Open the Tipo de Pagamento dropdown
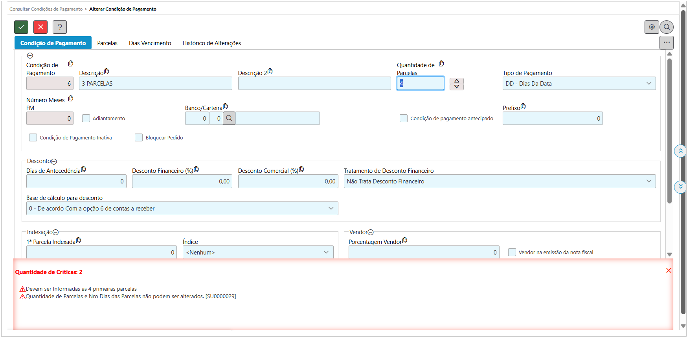The height and width of the screenshot is (337, 687). pos(579,83)
